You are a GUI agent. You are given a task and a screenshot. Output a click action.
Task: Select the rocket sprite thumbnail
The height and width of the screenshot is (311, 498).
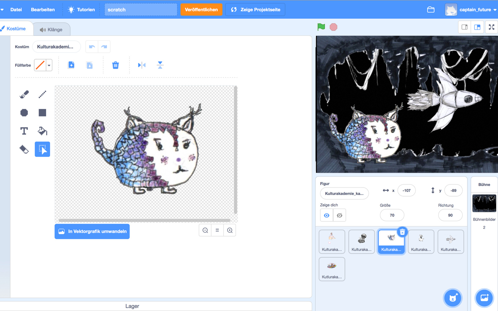pyautogui.click(x=451, y=242)
